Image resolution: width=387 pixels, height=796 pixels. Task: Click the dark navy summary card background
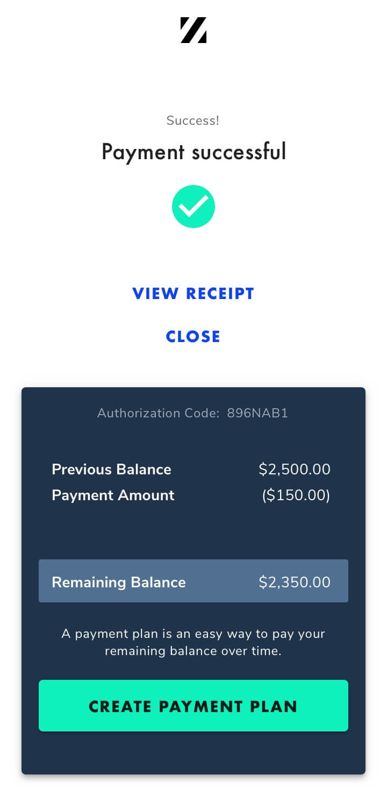[193, 532]
